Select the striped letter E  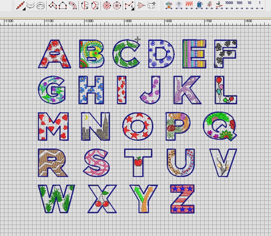pyautogui.click(x=195, y=54)
